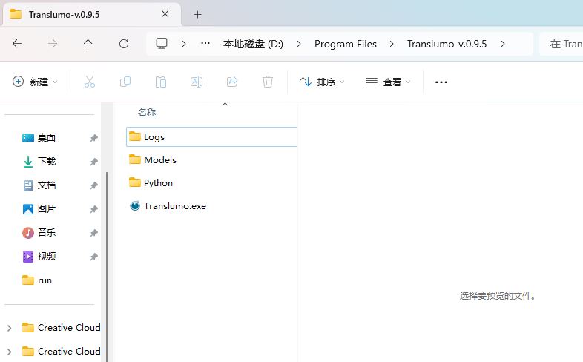Click the Paste clipboard icon
The width and height of the screenshot is (583, 362).
click(x=161, y=82)
